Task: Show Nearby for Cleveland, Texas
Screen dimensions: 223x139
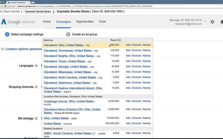Action: click(x=147, y=61)
